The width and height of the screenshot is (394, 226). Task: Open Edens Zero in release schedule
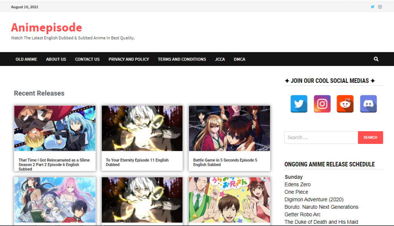tap(297, 185)
